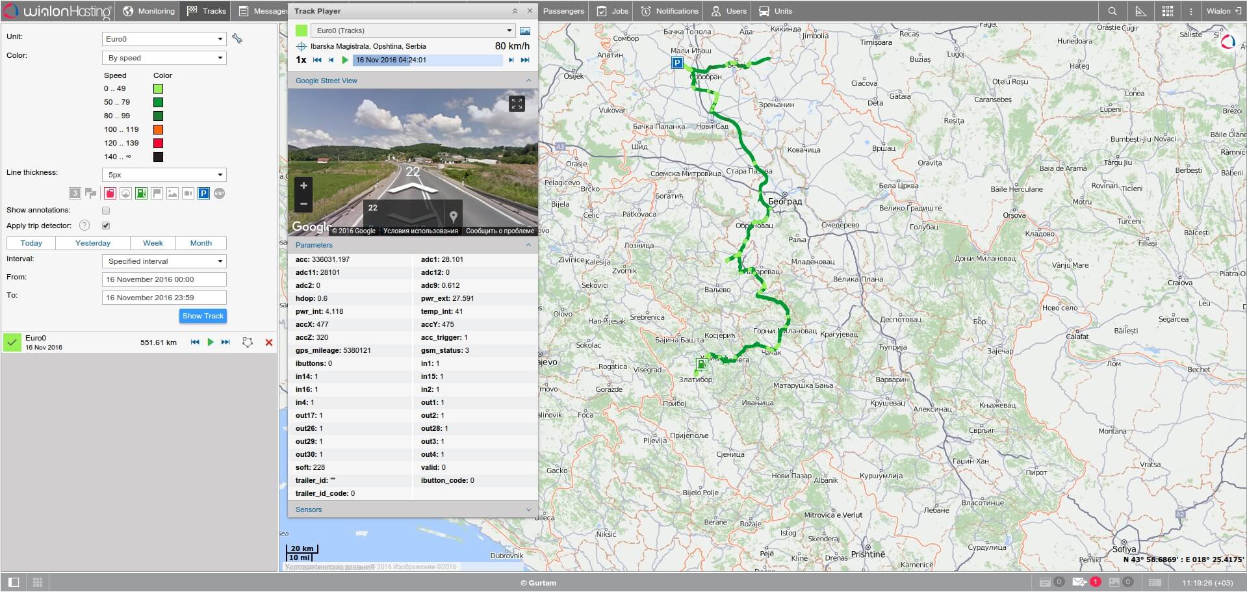Toggle speedometer marker icon
This screenshot has width=1247, height=592.
(x=125, y=194)
